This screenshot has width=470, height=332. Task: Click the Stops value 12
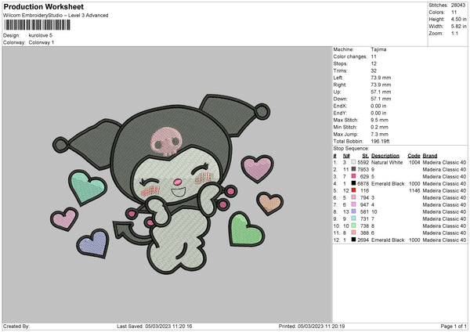pos(374,63)
